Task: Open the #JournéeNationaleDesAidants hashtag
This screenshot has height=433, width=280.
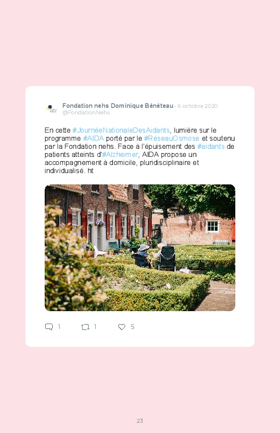Action: tap(121, 130)
